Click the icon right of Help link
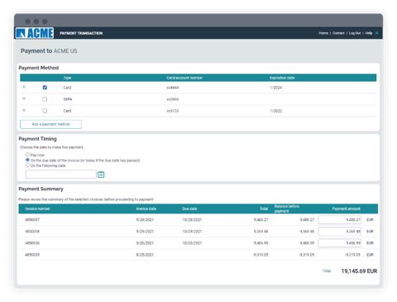397x302 pixels. tap(377, 33)
